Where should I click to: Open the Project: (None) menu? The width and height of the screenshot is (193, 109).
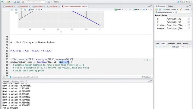pyautogui.click(x=185, y=2)
